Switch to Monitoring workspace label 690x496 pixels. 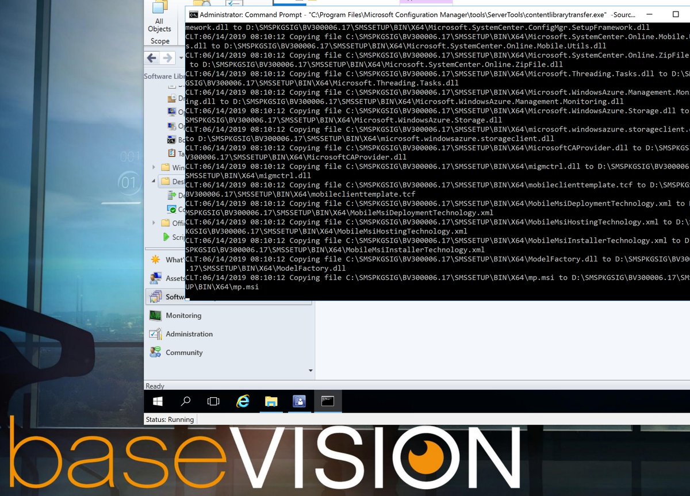tap(183, 316)
